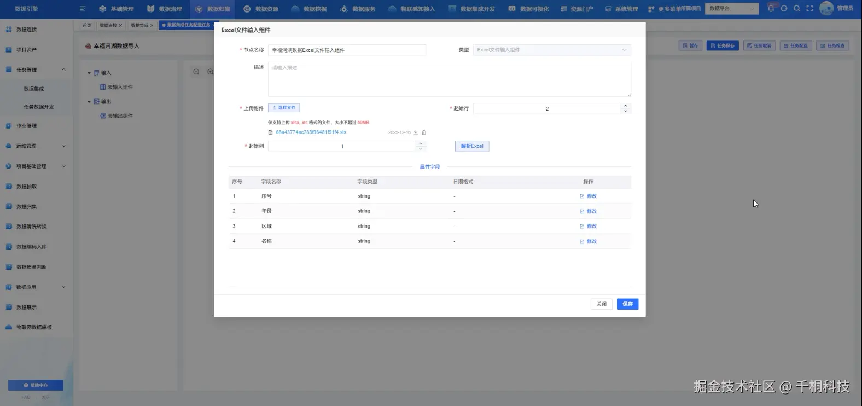Viewport: 862px width, 406px height.
Task: Open the search icon in header
Action: tap(797, 9)
